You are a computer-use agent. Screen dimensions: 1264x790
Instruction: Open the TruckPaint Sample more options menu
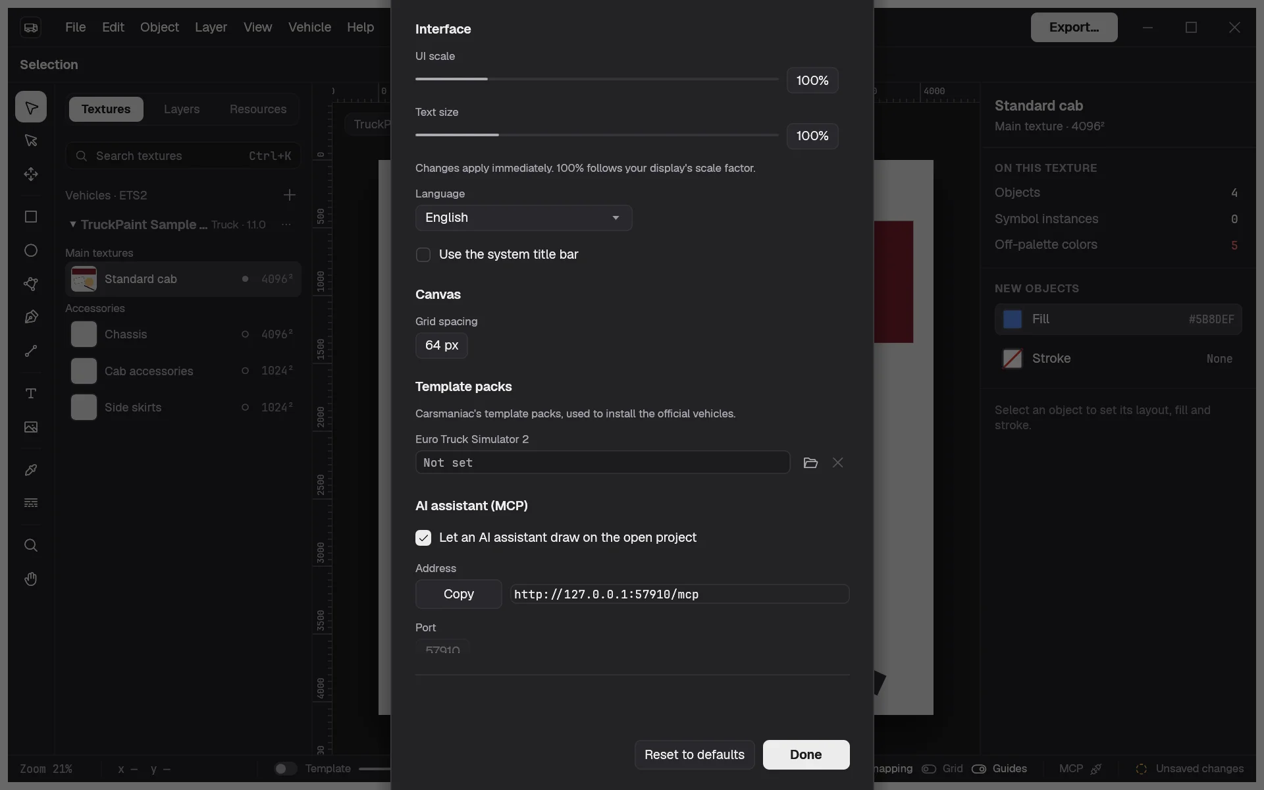pos(286,224)
